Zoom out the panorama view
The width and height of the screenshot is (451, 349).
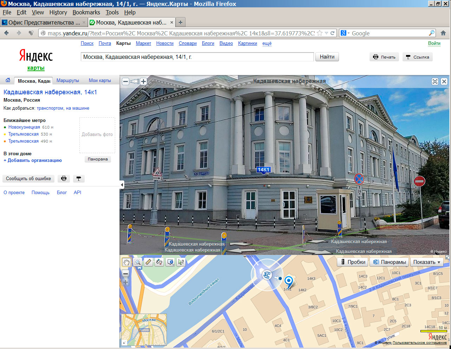pos(125,81)
